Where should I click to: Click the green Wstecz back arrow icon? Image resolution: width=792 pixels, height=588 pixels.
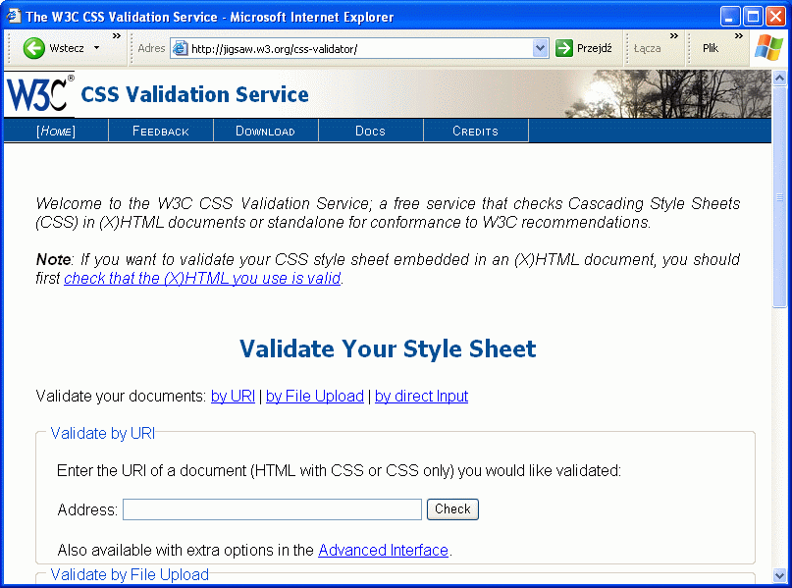coord(33,48)
